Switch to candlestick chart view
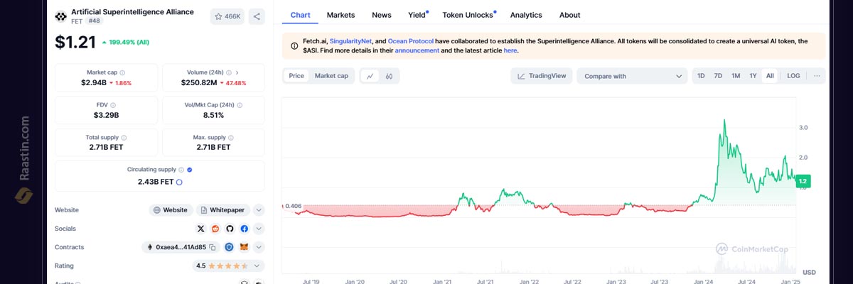The image size is (853, 284). tap(389, 76)
